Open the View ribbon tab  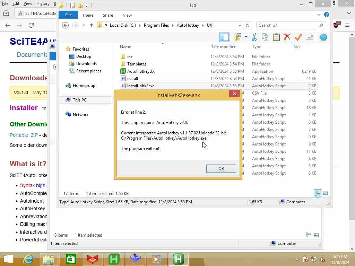click(x=127, y=15)
